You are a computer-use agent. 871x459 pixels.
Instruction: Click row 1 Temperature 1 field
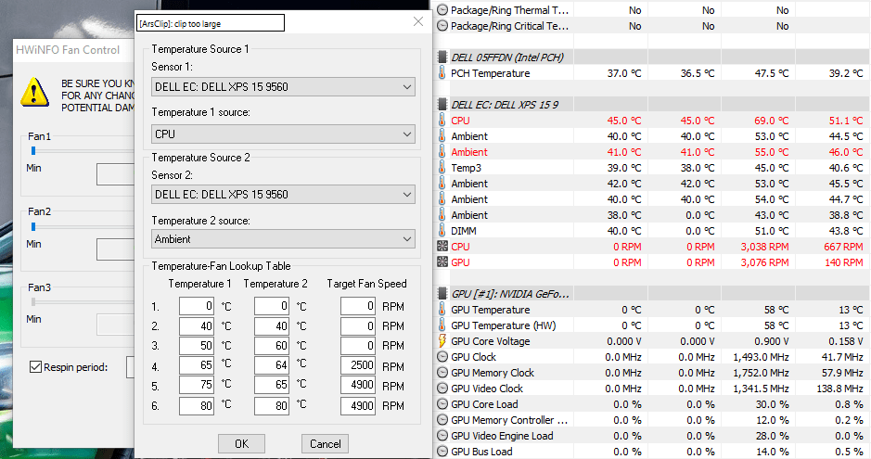197,306
